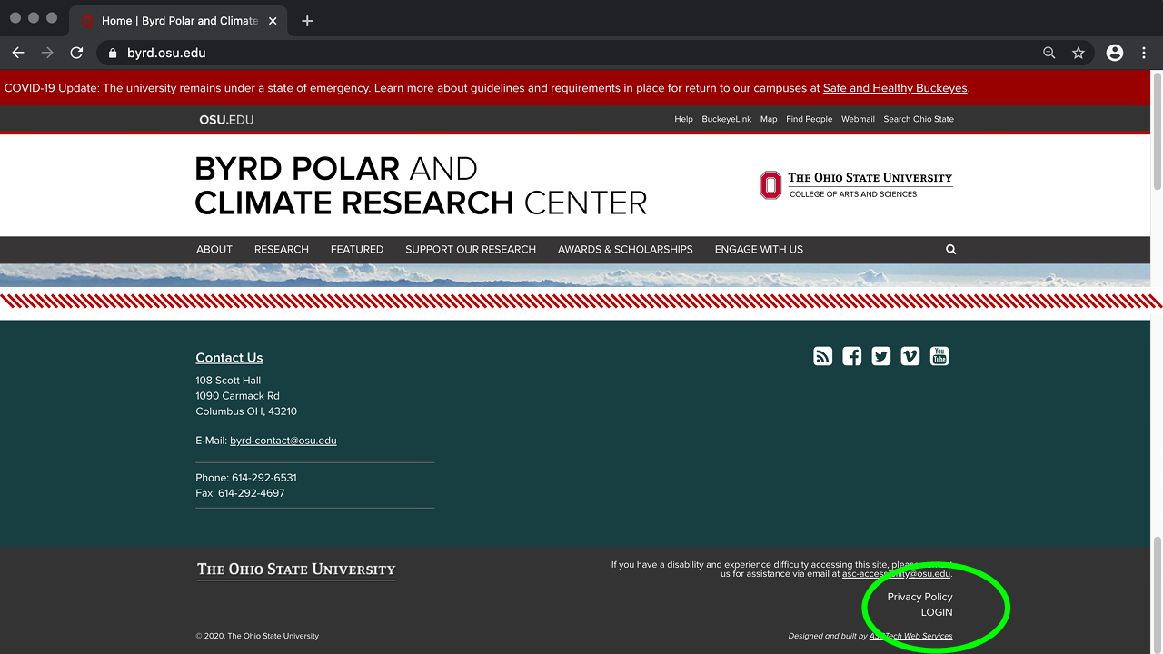Click the Columbus OH, 43210 line
The width and height of the screenshot is (1163, 654).
[246, 411]
